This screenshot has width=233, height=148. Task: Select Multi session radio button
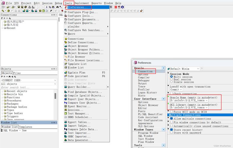pyautogui.click(x=171, y=77)
